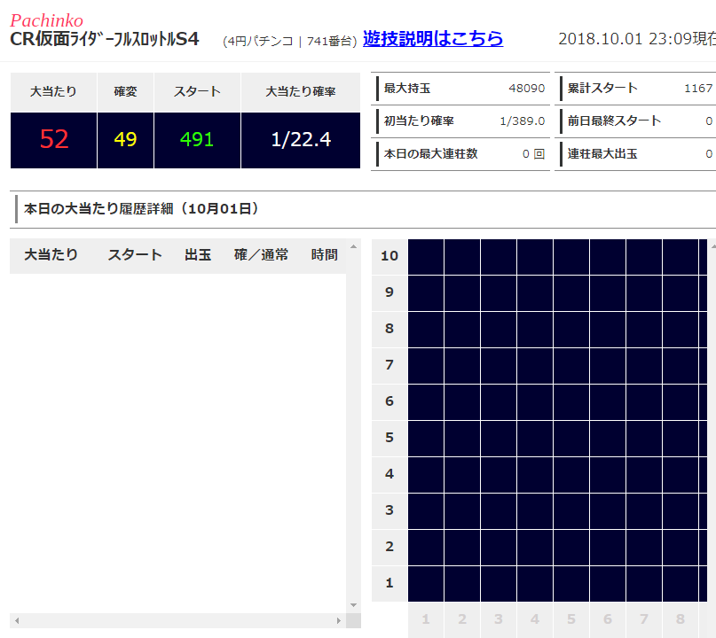Click the 本日の最大連荘数 label
The image size is (716, 638).
click(x=430, y=154)
